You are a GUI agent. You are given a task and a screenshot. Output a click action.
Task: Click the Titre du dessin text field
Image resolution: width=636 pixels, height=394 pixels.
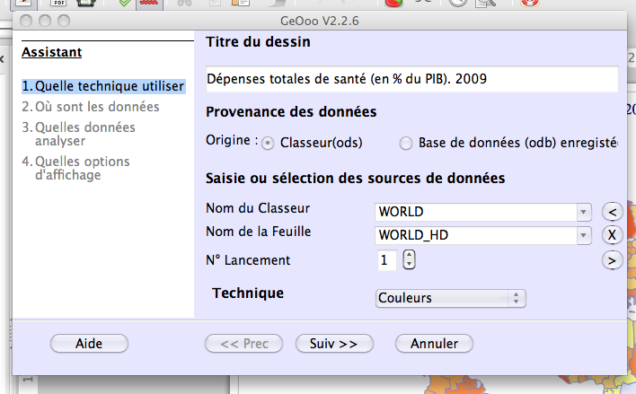(x=412, y=79)
